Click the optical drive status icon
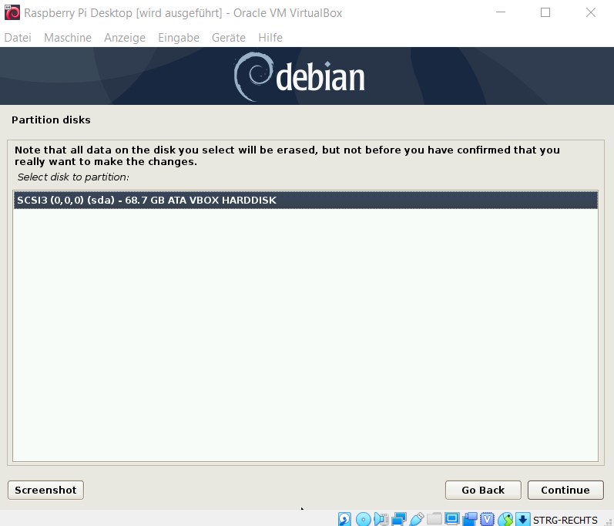Viewport: 614px width, 526px height. point(363,519)
